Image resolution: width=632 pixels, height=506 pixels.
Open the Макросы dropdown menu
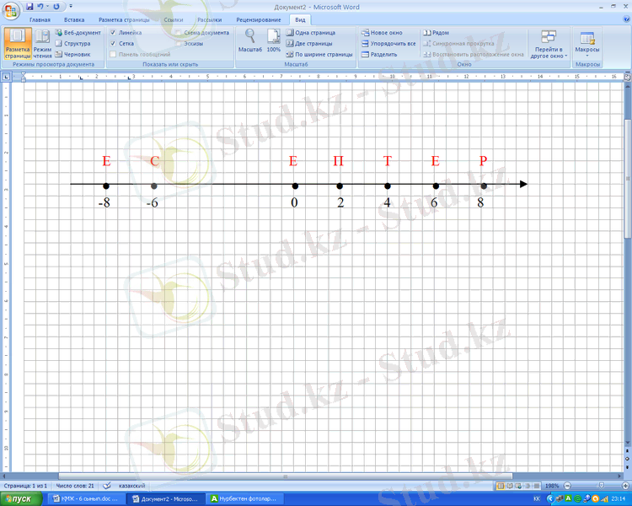tap(587, 44)
